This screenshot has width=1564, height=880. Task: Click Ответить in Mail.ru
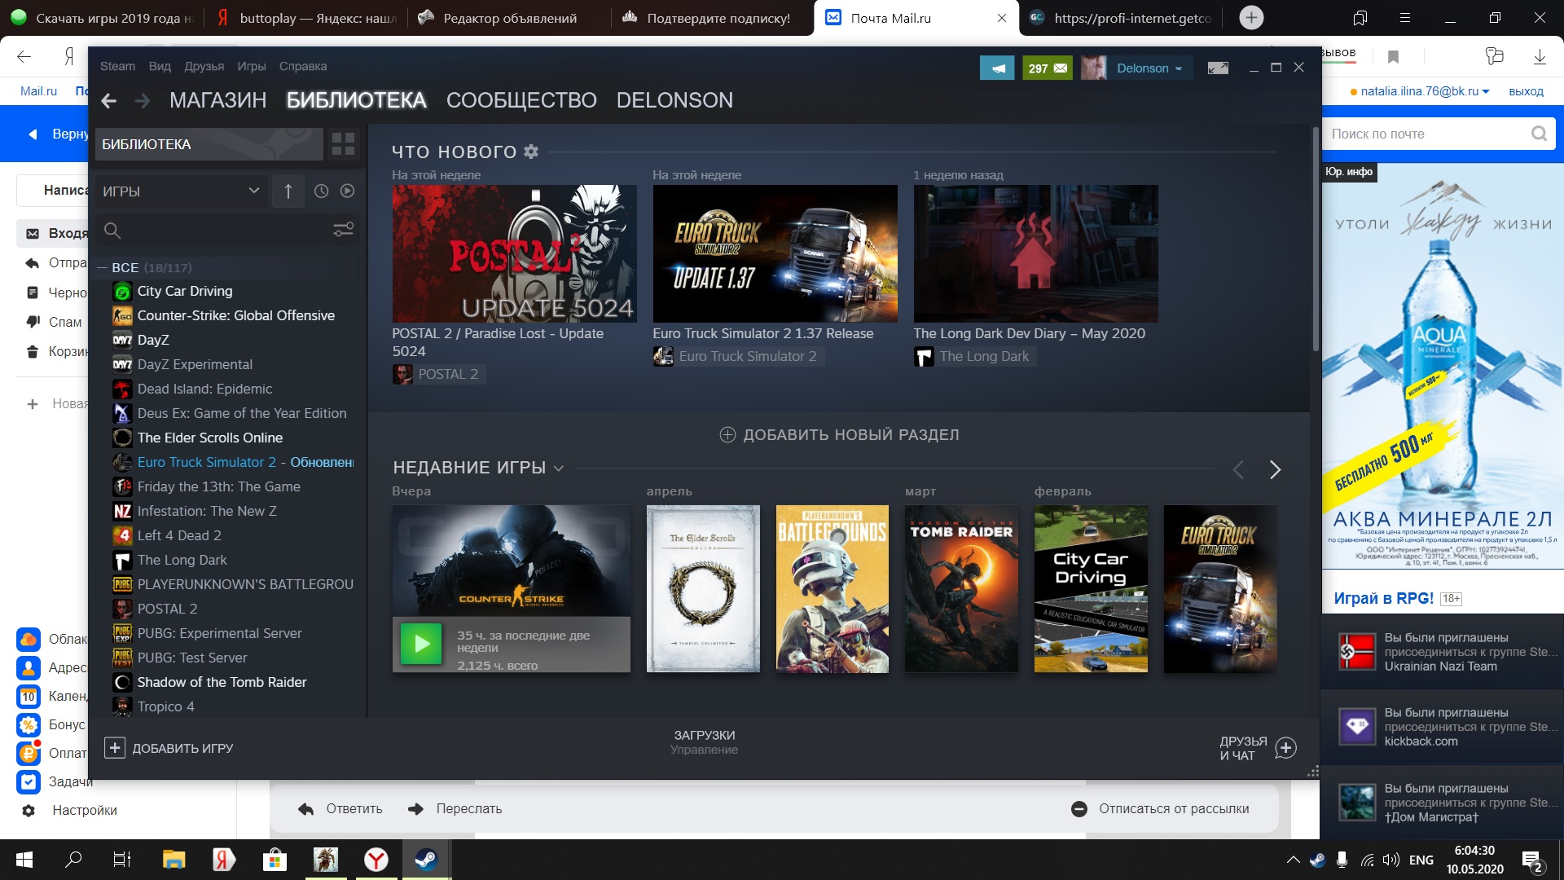tap(340, 809)
